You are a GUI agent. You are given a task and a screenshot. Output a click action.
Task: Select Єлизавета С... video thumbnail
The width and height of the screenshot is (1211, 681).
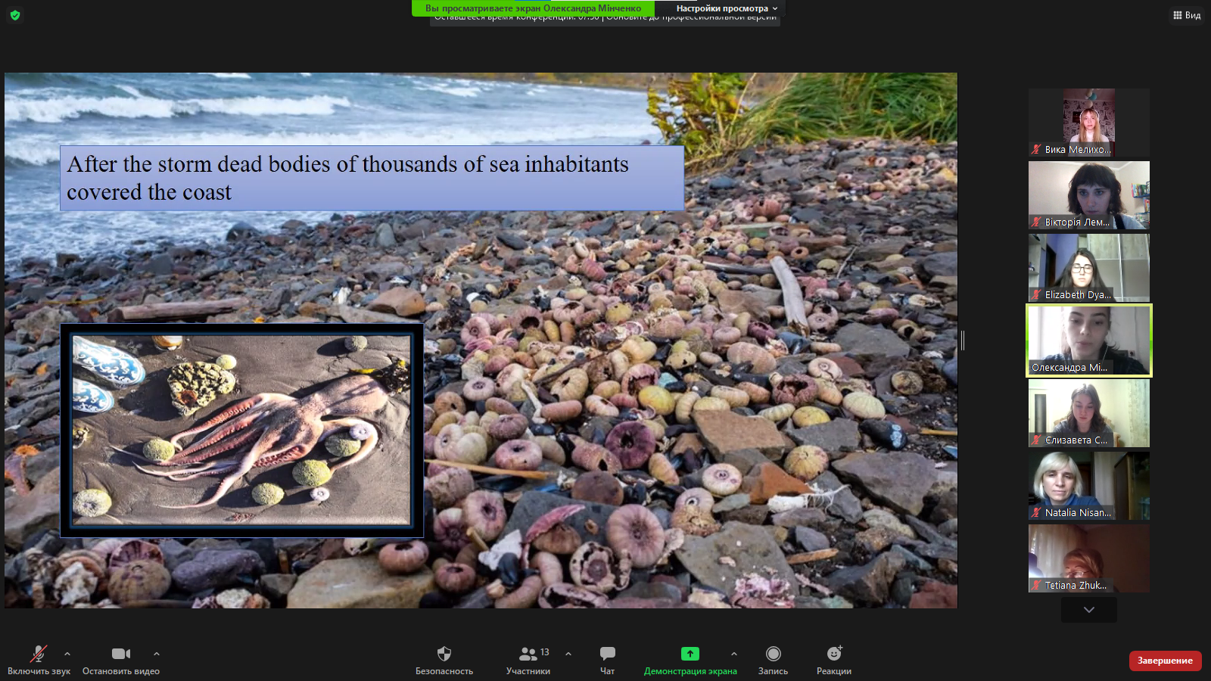[1088, 413]
